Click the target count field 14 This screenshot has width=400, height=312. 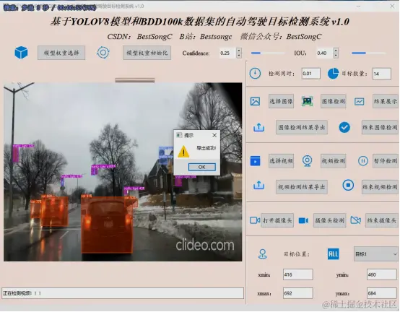click(x=382, y=74)
